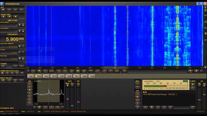This screenshot has width=207, height=116.
Task: Click the LOCK indicator on S-meter
Action: click(185, 81)
